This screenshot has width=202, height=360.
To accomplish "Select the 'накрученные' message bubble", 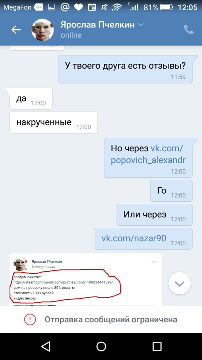I will (54, 122).
